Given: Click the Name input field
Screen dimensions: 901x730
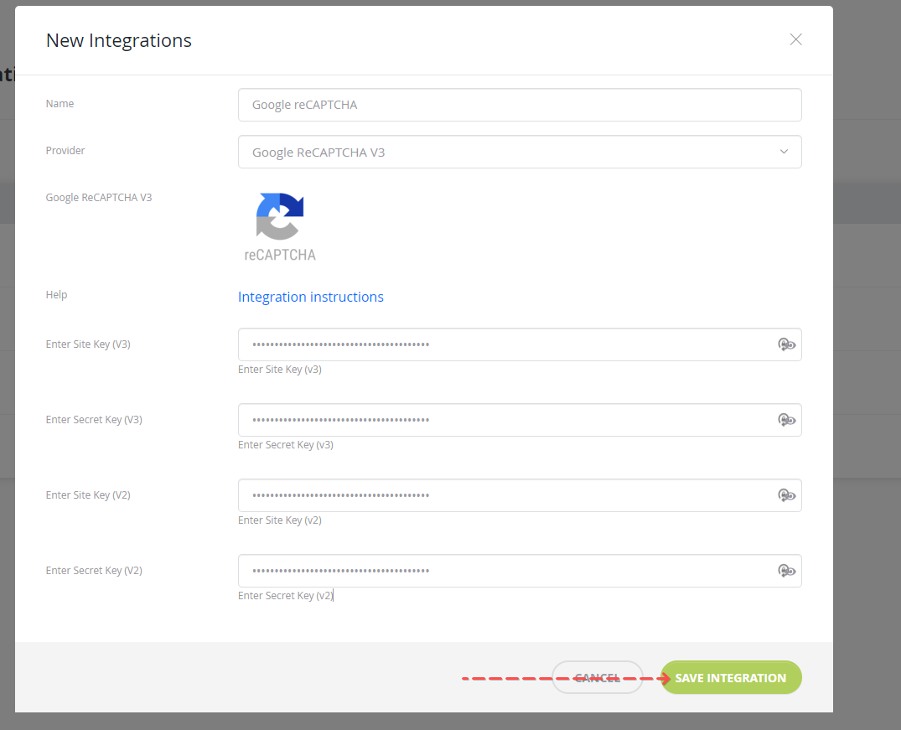Looking at the screenshot, I should click(520, 105).
